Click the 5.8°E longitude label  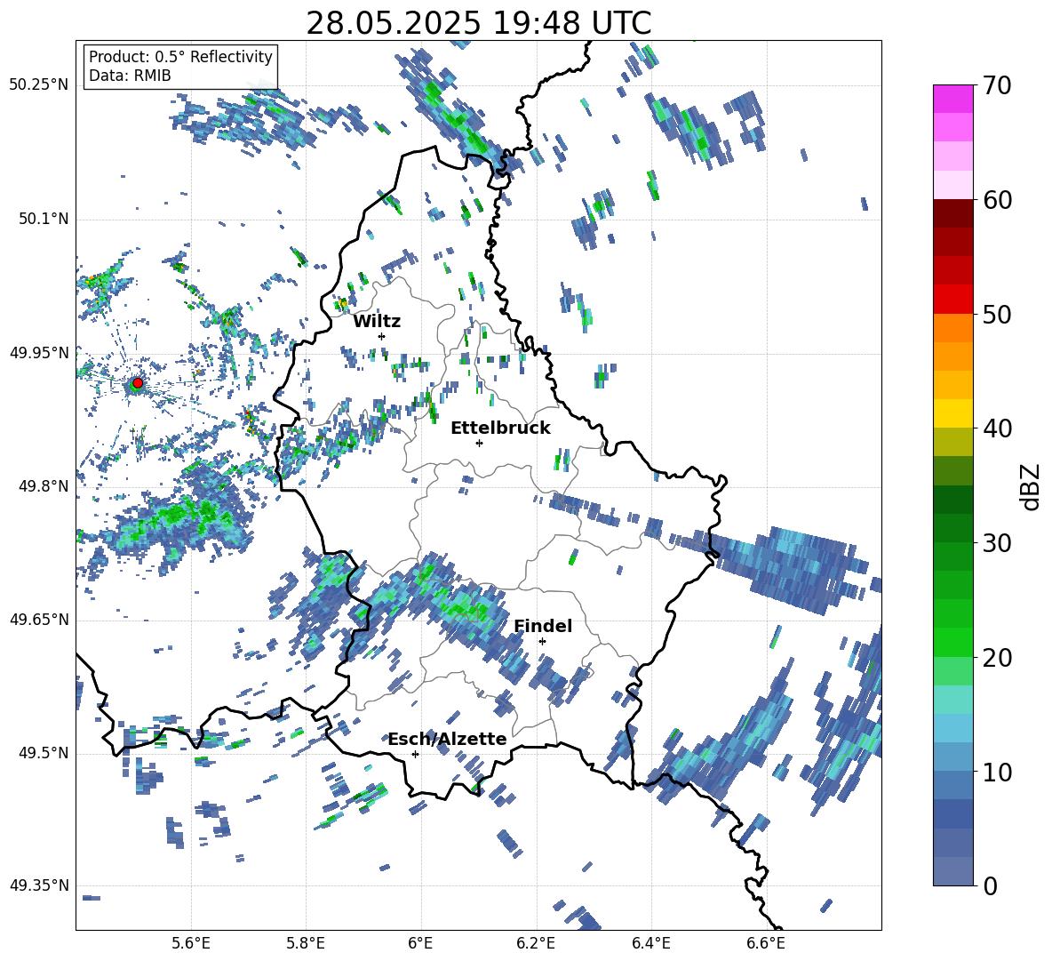pyautogui.click(x=306, y=943)
